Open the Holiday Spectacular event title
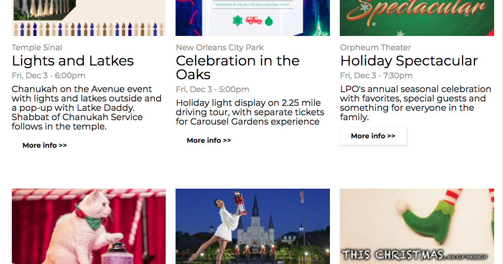 point(409,61)
